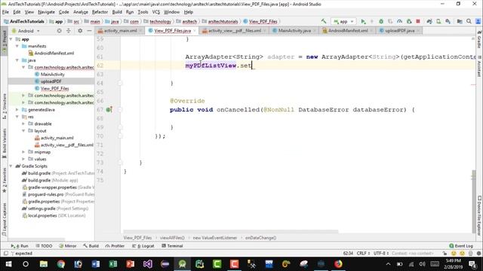The height and width of the screenshot is (271, 483).
Task: Open the Refactor menu
Action: 100,12
